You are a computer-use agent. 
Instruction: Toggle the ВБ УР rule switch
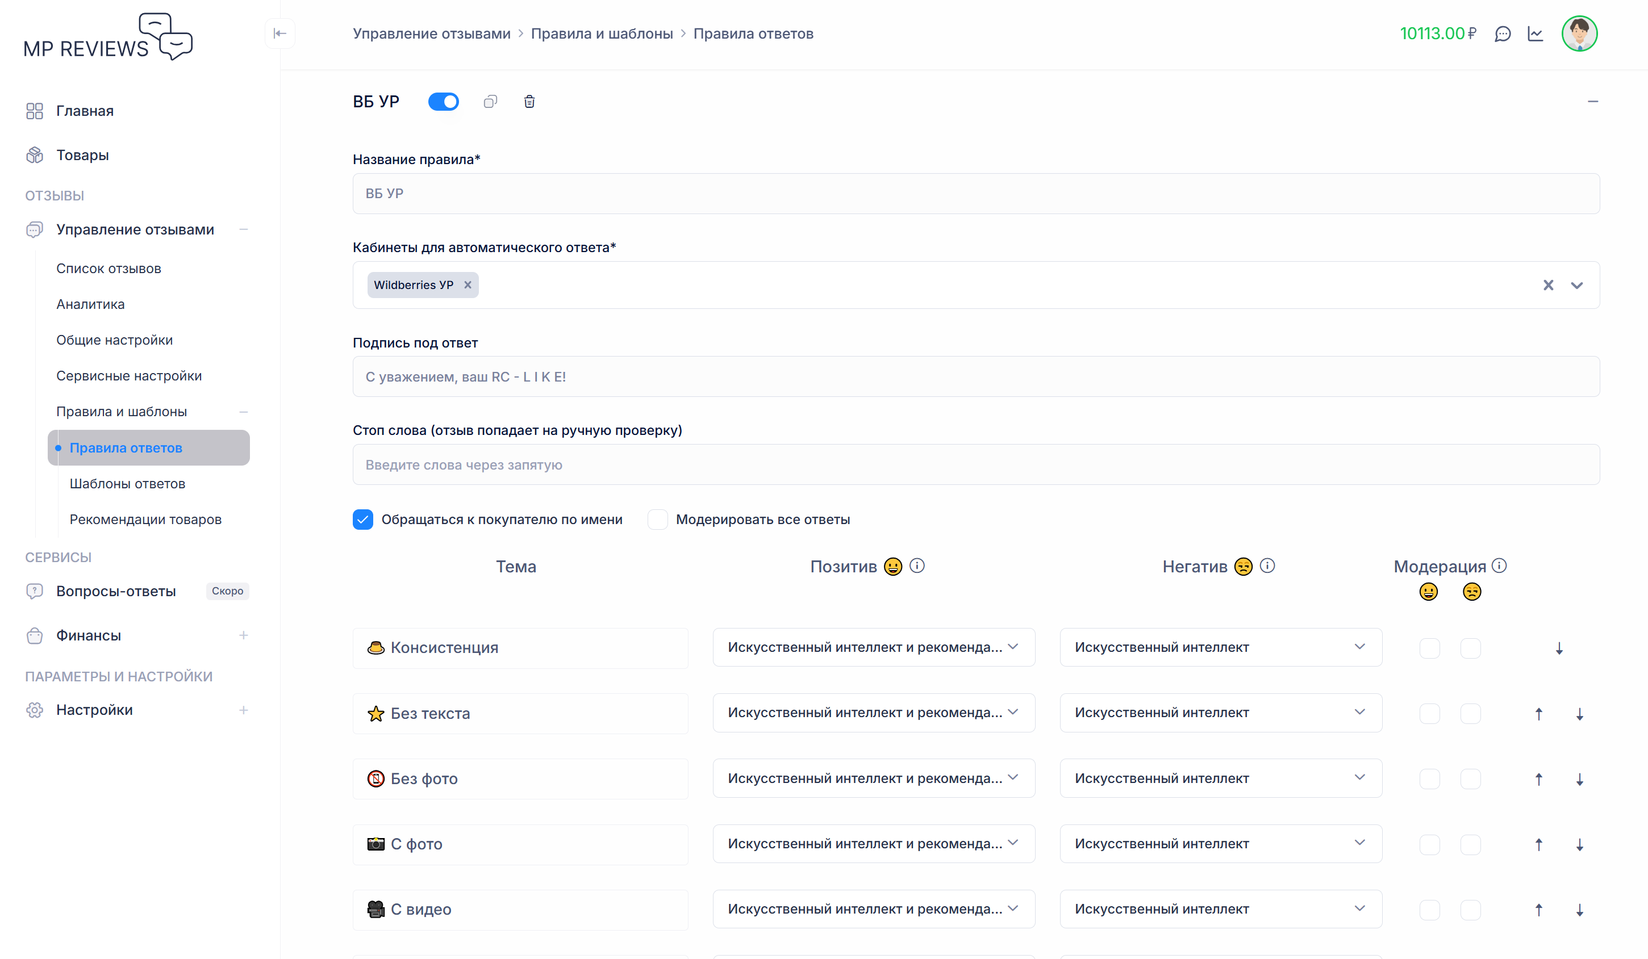tap(444, 101)
